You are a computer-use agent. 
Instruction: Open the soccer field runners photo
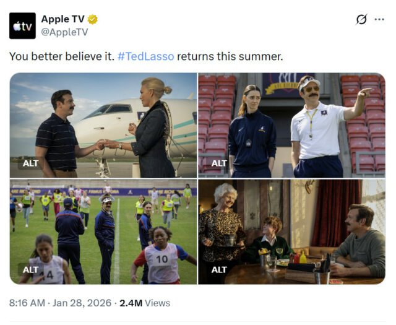tap(103, 232)
